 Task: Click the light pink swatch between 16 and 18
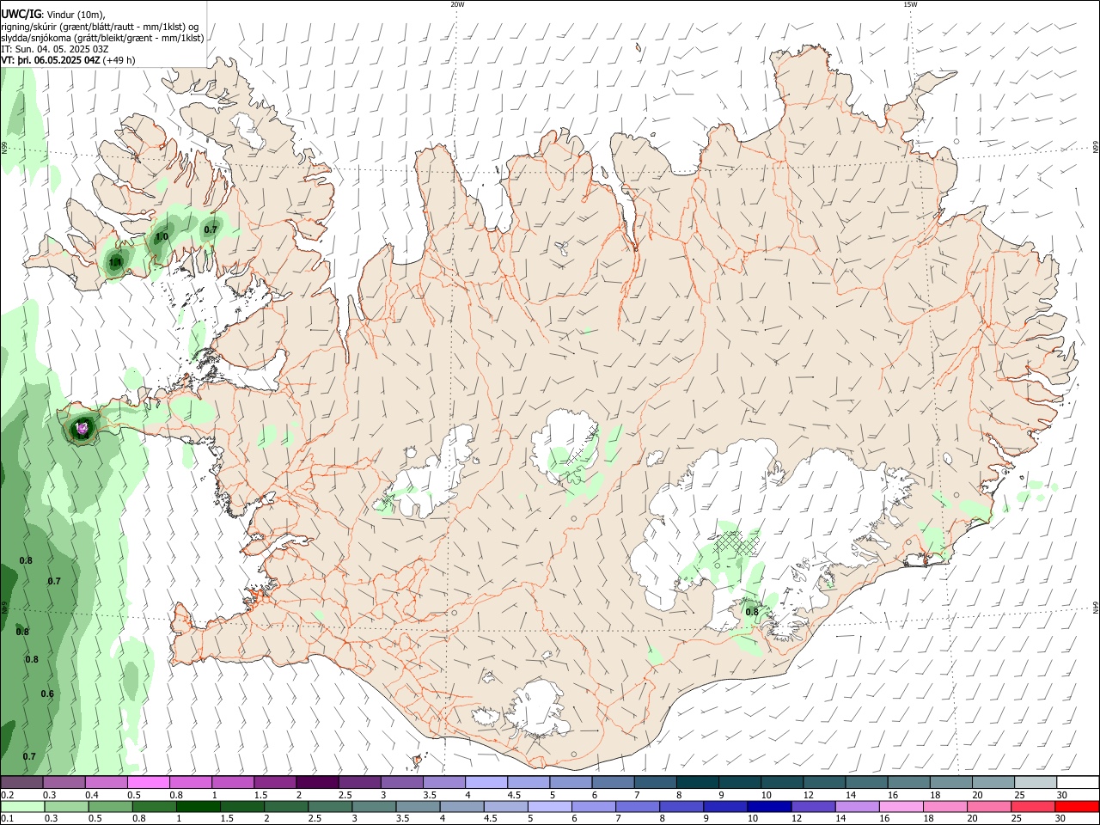click(x=900, y=806)
